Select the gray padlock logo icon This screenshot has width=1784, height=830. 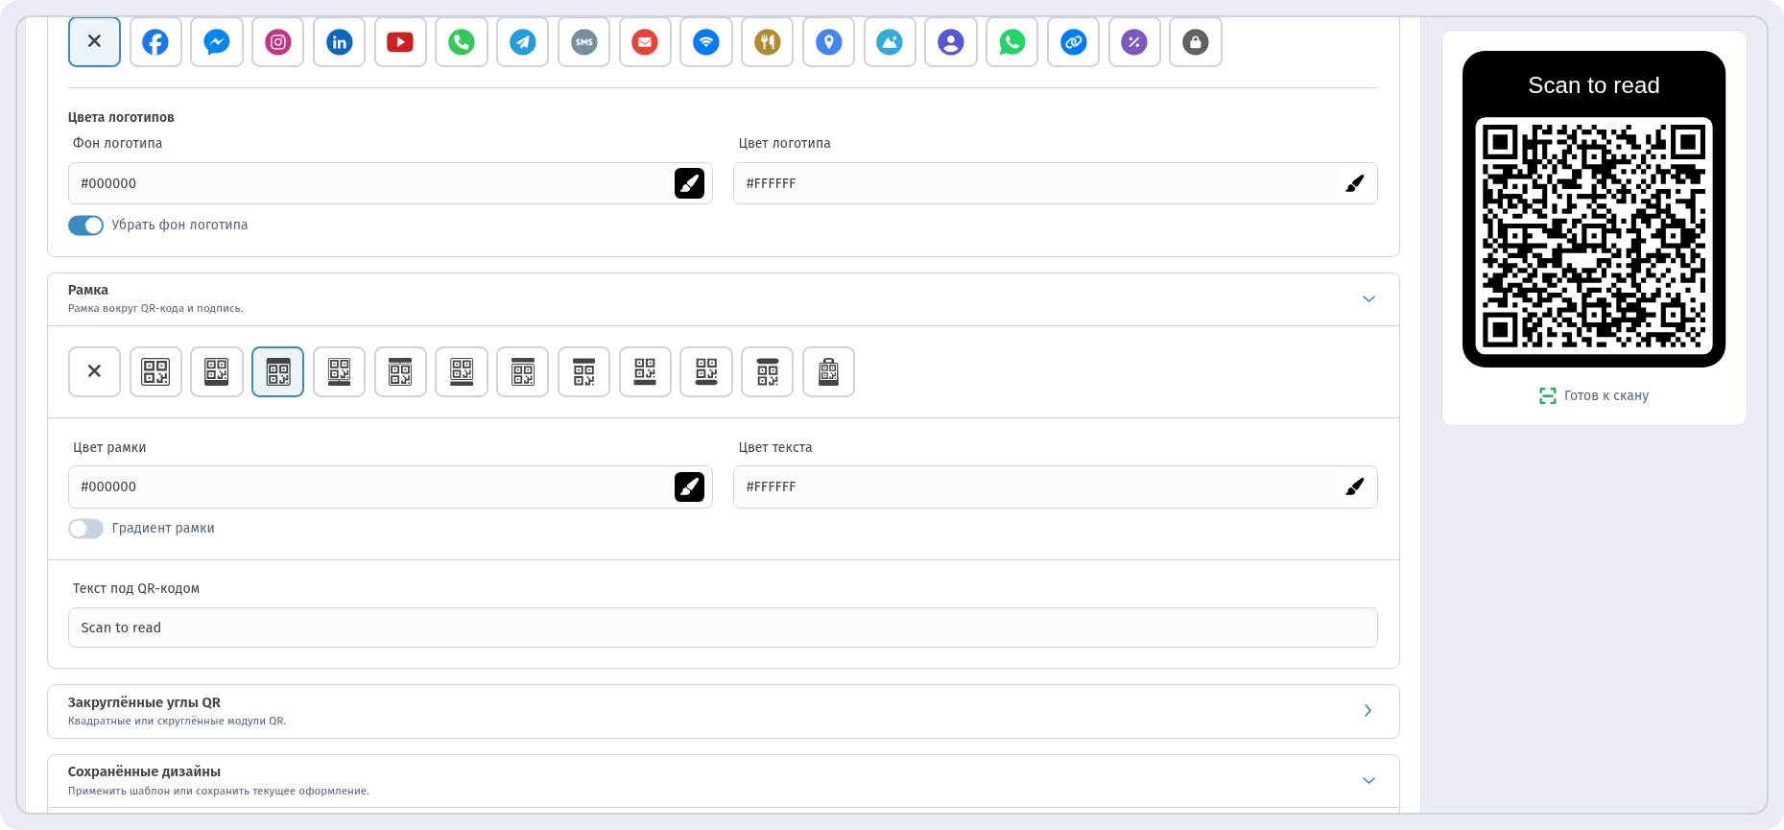pyautogui.click(x=1196, y=42)
